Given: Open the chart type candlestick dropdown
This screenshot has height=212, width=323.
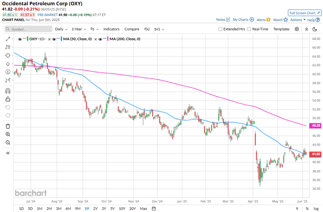Looking at the screenshot, I should [x=94, y=29].
